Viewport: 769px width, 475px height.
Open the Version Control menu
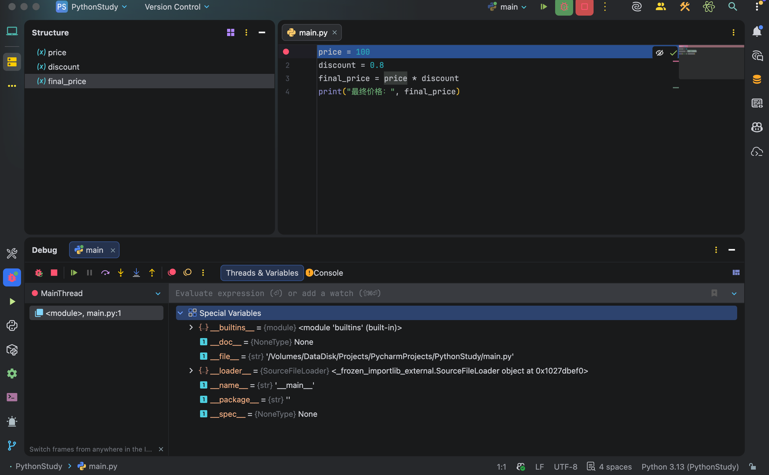pyautogui.click(x=177, y=7)
